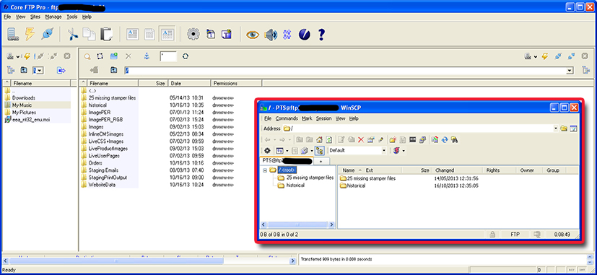This screenshot has height=275, width=597.
Task: Click the WinSCP tree horizontal scrollbar thumb
Action: point(297,224)
